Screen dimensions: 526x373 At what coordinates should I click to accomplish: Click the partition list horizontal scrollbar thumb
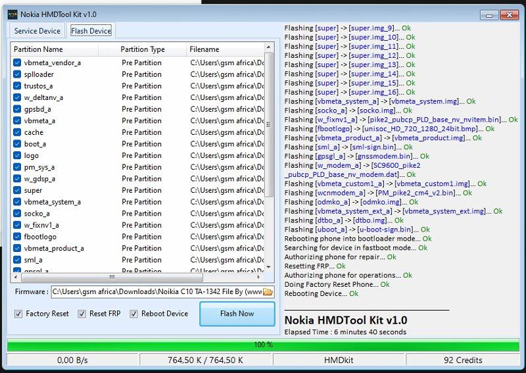pos(112,278)
